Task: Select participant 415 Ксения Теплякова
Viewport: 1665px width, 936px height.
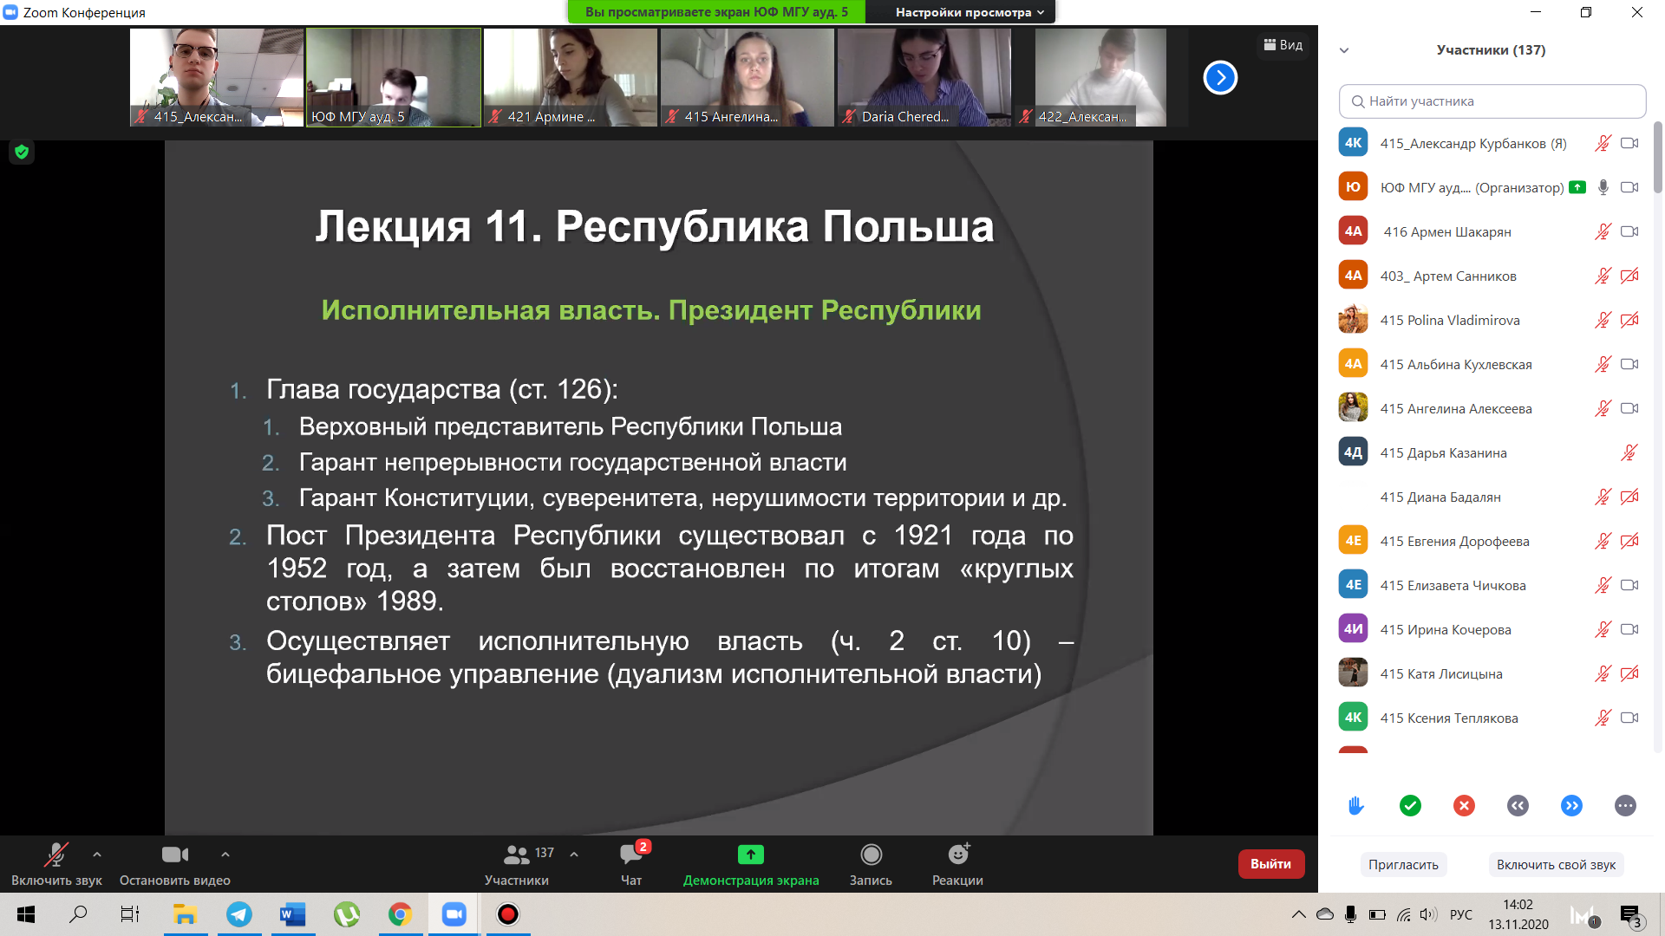Action: (x=1491, y=718)
